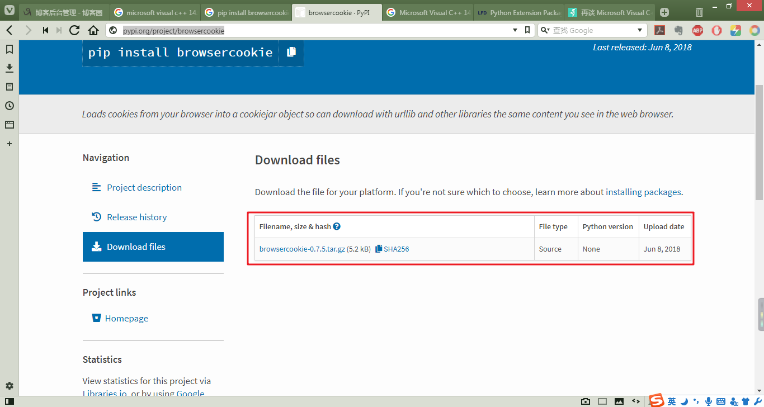This screenshot has width=764, height=407.
Task: Go back to previous page
Action: point(10,30)
